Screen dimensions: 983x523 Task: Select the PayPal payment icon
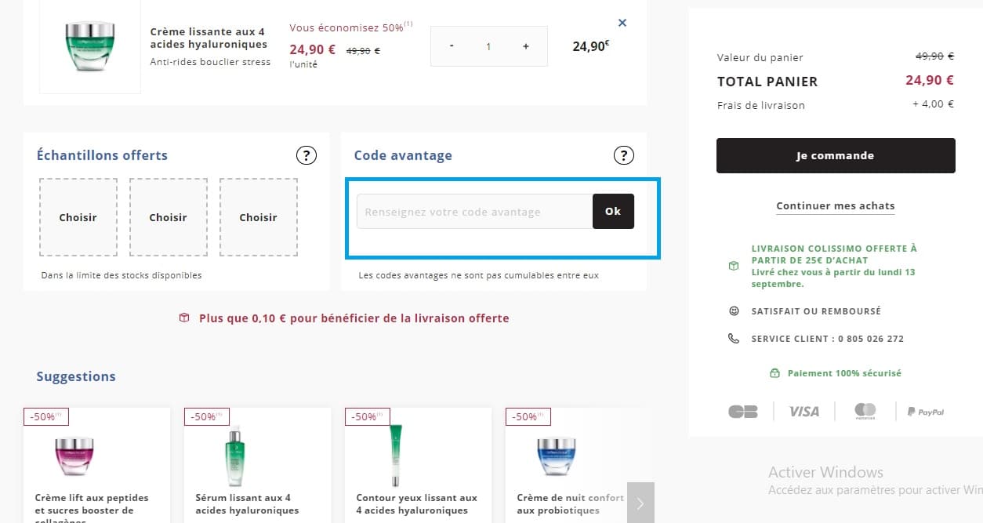[x=926, y=410]
